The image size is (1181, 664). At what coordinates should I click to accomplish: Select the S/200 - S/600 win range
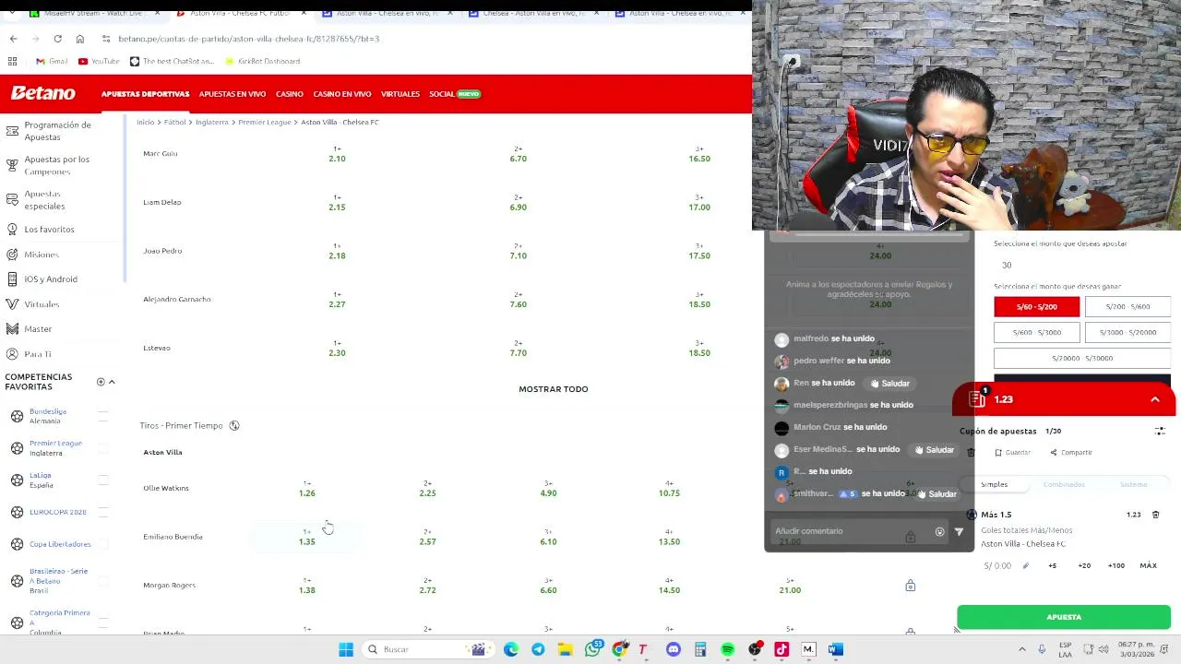coord(1127,306)
